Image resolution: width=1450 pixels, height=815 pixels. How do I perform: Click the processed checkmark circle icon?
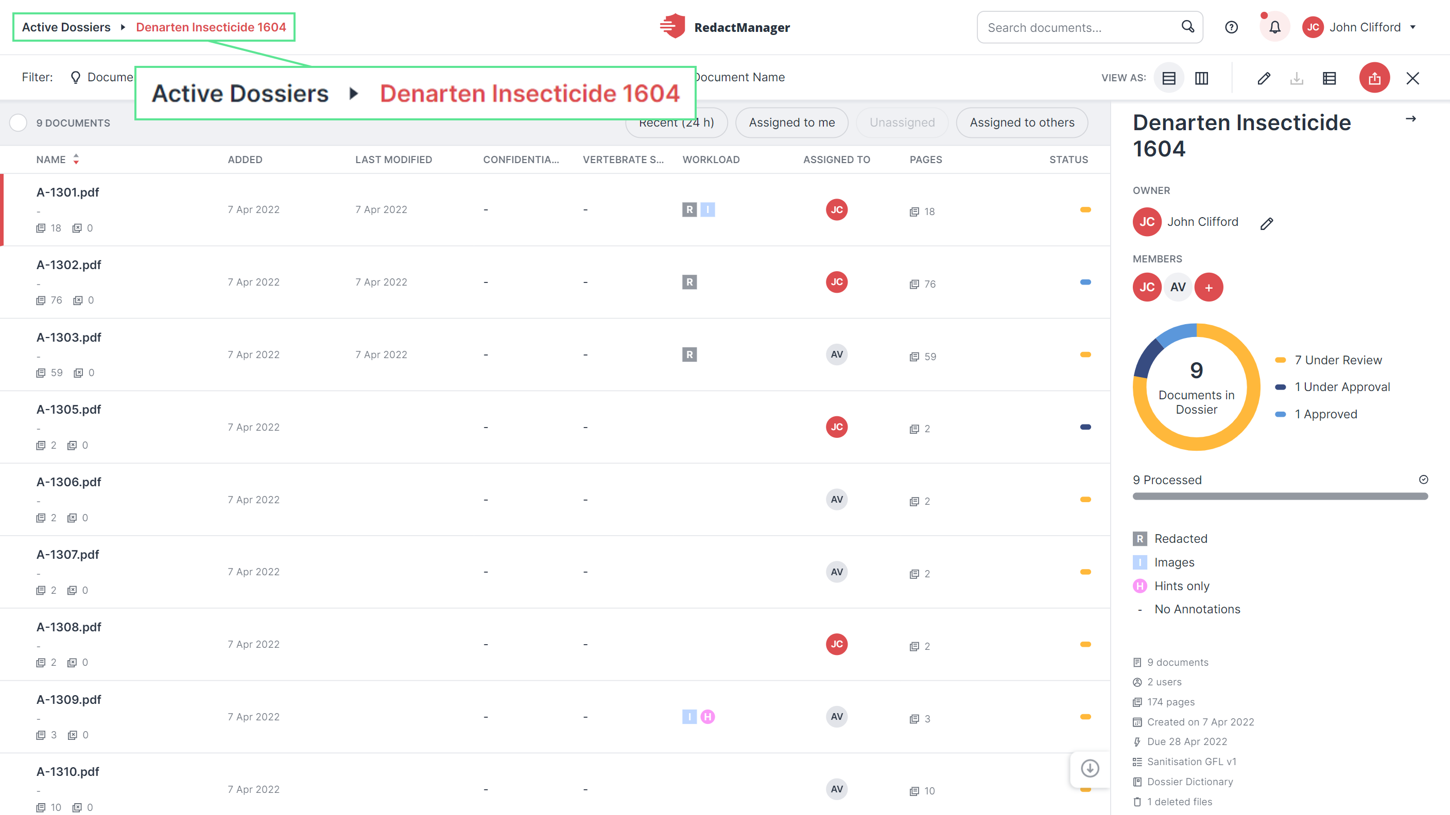click(1423, 479)
